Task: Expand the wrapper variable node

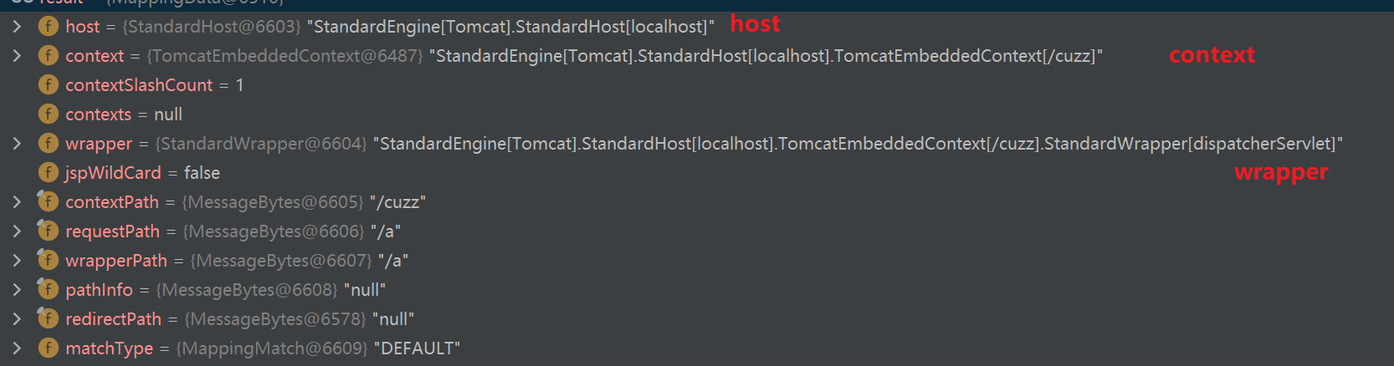Action: tap(17, 144)
